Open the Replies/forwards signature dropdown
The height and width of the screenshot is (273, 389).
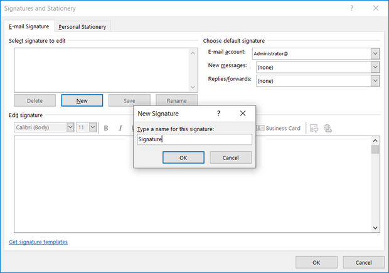pos(375,81)
